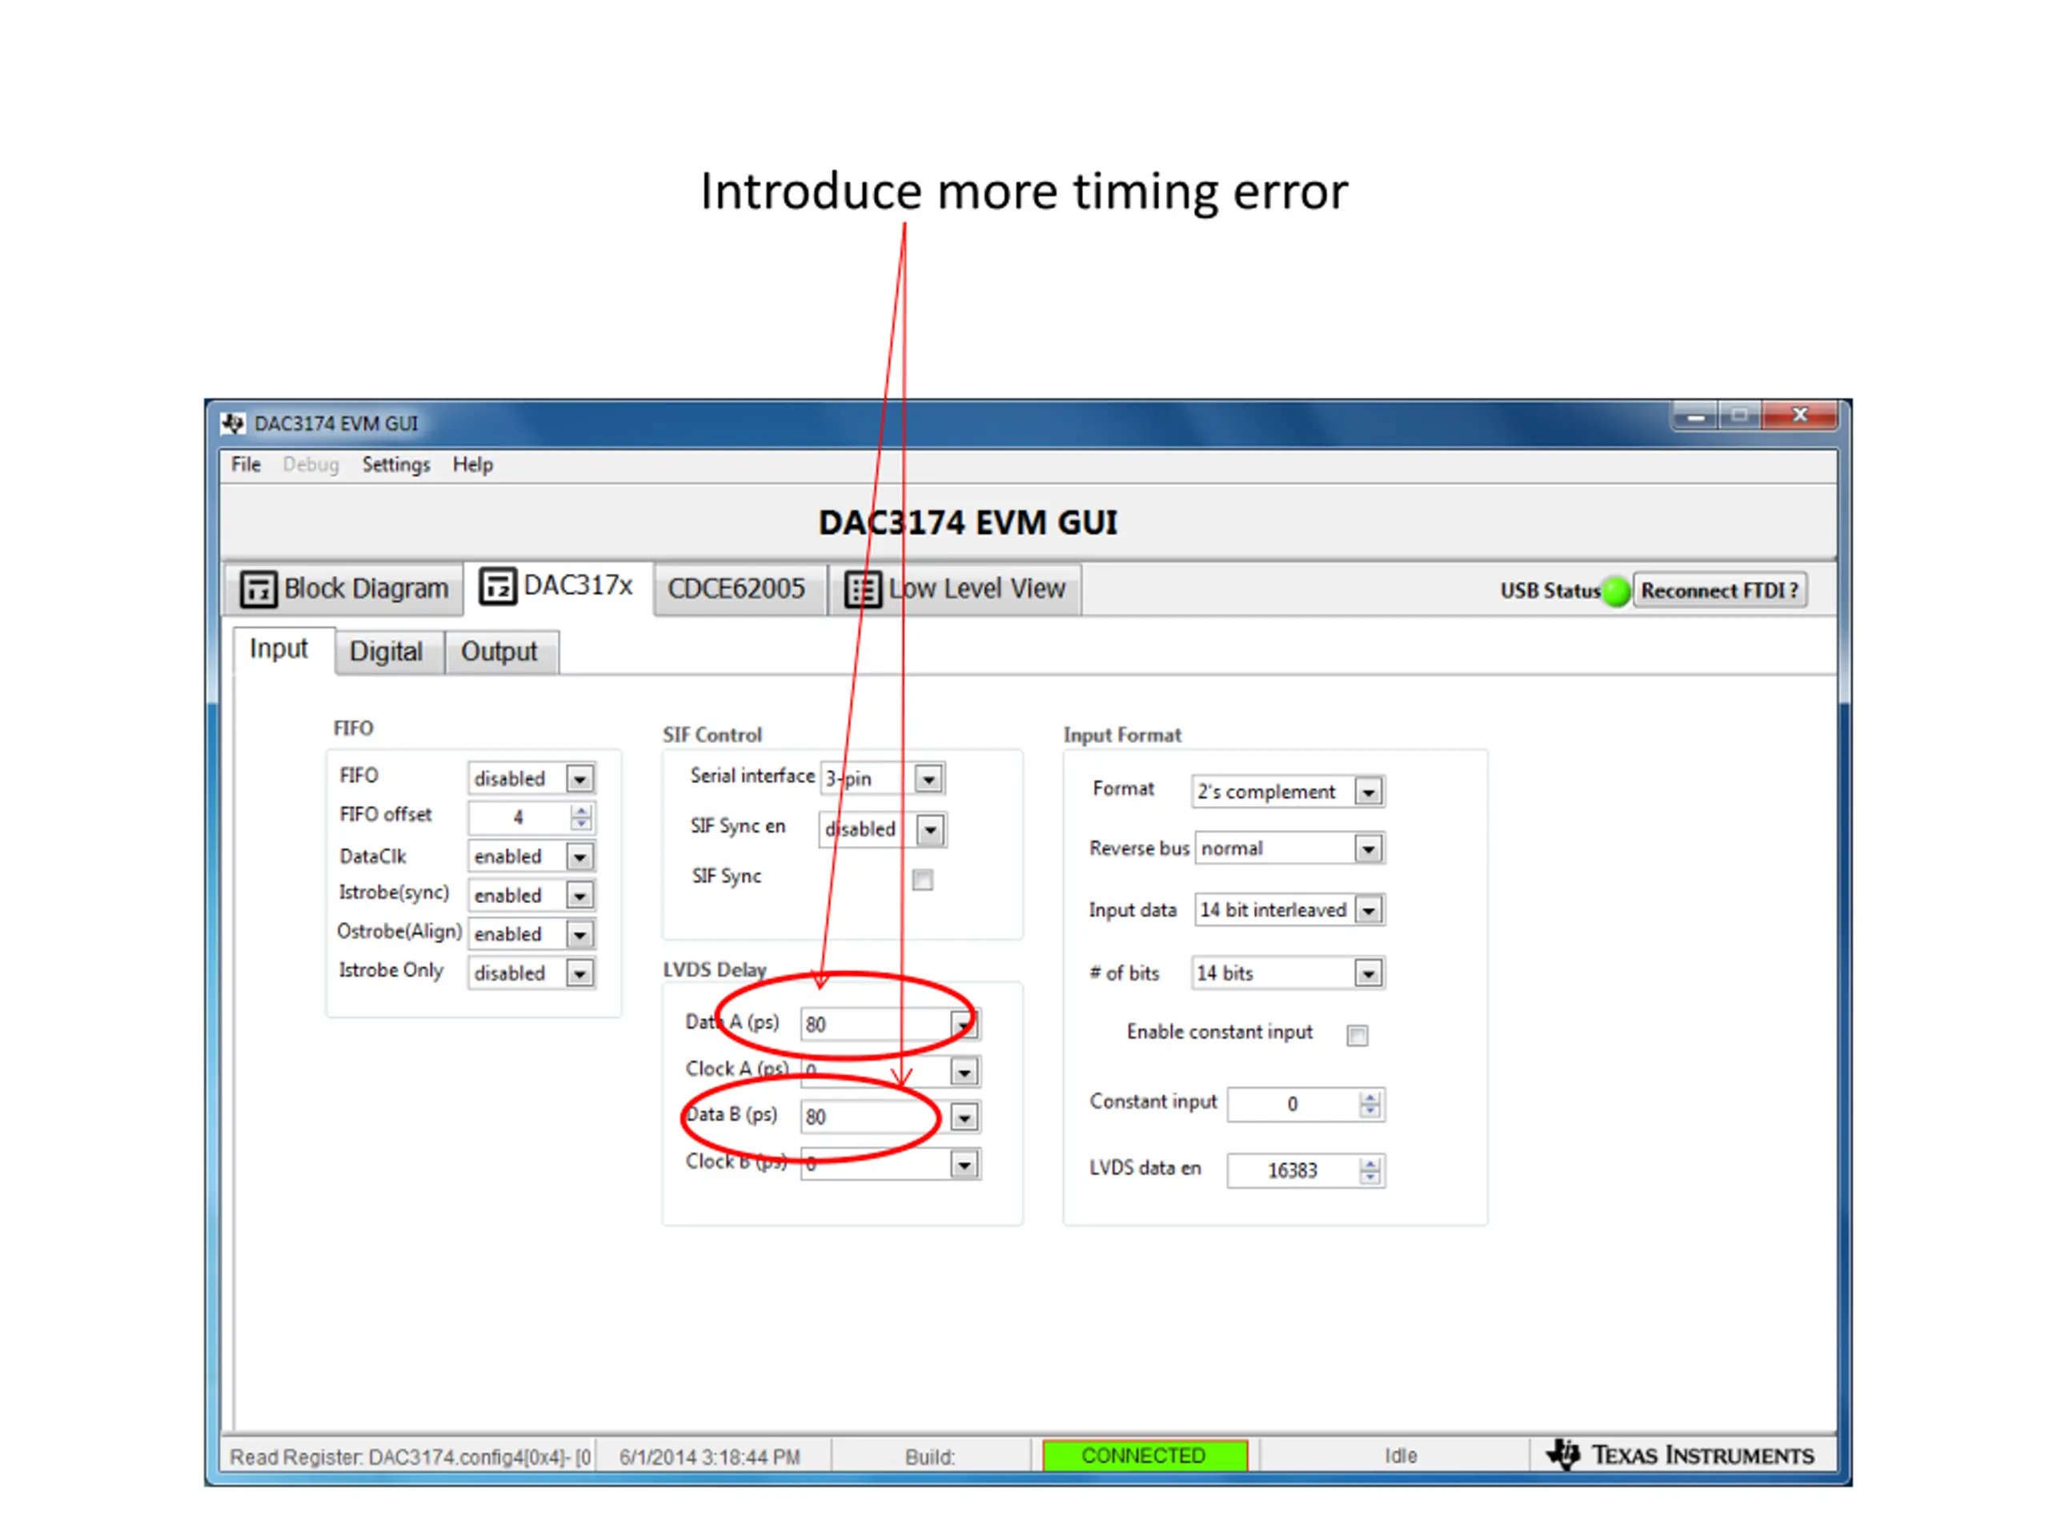Click the DAC317x tab icon
Screen dimensions: 2049x1537
point(497,587)
